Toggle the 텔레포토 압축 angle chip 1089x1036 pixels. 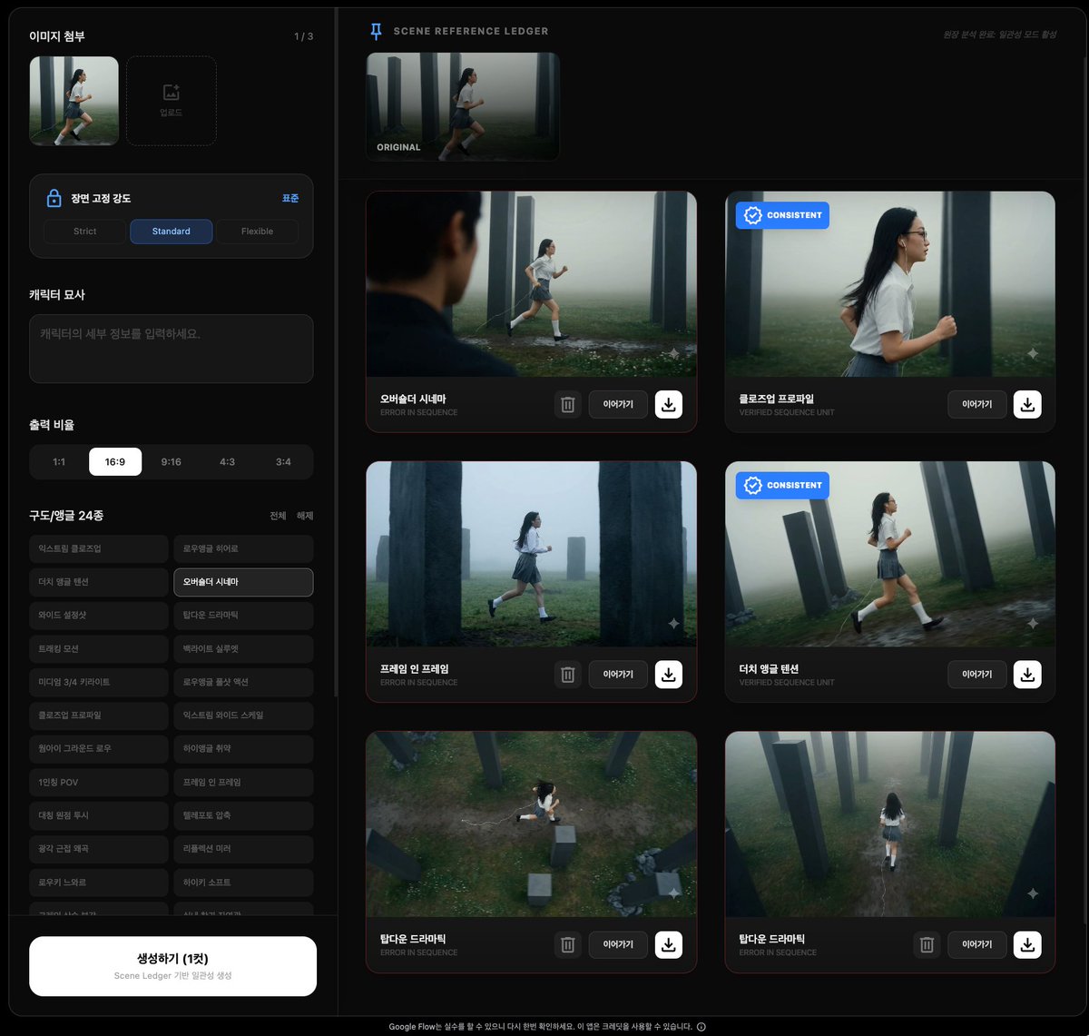(243, 815)
